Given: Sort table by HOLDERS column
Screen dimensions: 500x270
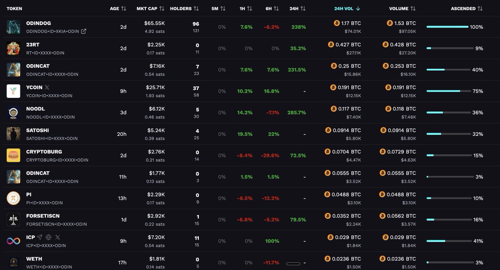Looking at the screenshot, I should point(185,8).
